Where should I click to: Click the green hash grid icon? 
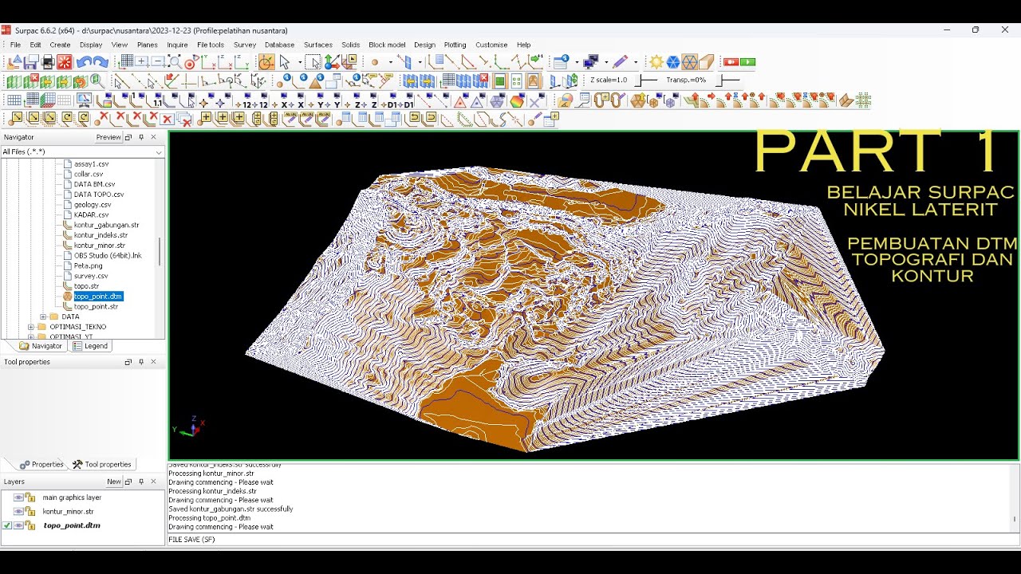(x=863, y=100)
